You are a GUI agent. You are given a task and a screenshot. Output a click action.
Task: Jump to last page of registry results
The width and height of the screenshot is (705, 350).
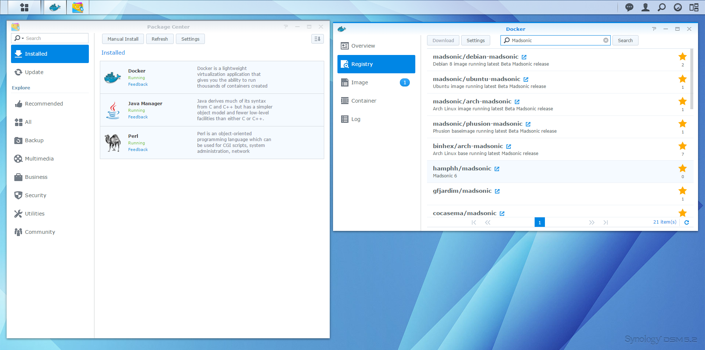point(605,222)
